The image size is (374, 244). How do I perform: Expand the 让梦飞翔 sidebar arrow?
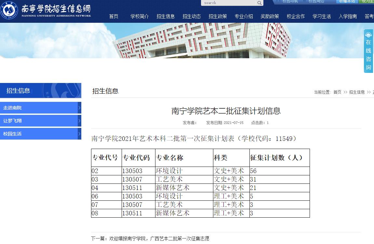tap(79, 121)
